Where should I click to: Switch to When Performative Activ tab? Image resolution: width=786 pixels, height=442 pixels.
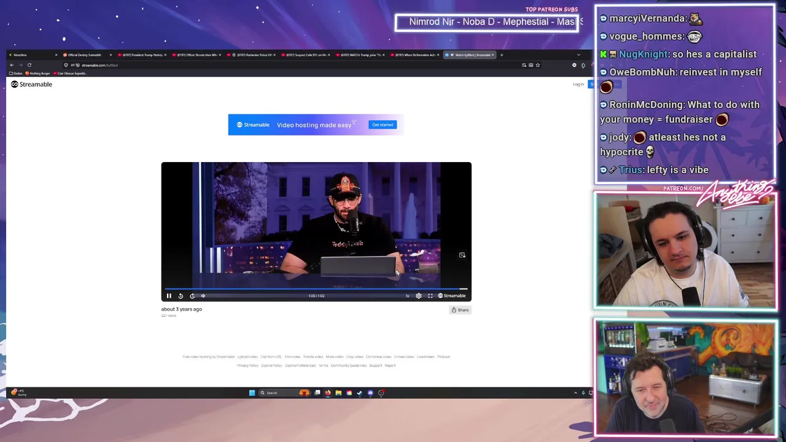point(416,55)
